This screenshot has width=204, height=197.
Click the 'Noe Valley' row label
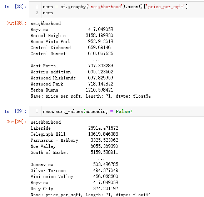pos(43,146)
